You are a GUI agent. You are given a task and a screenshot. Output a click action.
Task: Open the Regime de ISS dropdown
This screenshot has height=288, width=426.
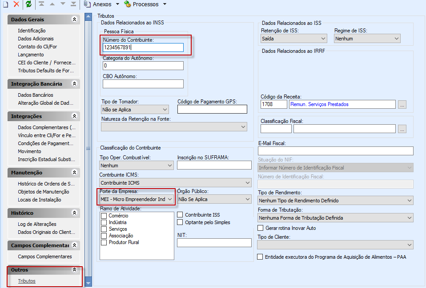point(396,38)
